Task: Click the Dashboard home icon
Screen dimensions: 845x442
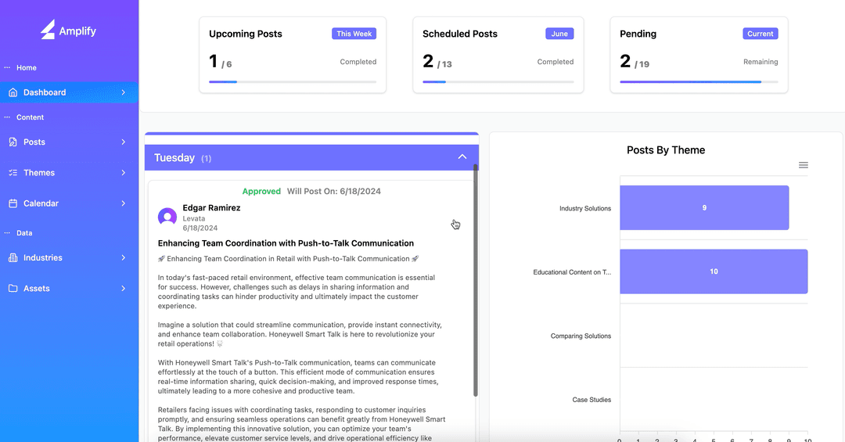Action: coord(13,93)
